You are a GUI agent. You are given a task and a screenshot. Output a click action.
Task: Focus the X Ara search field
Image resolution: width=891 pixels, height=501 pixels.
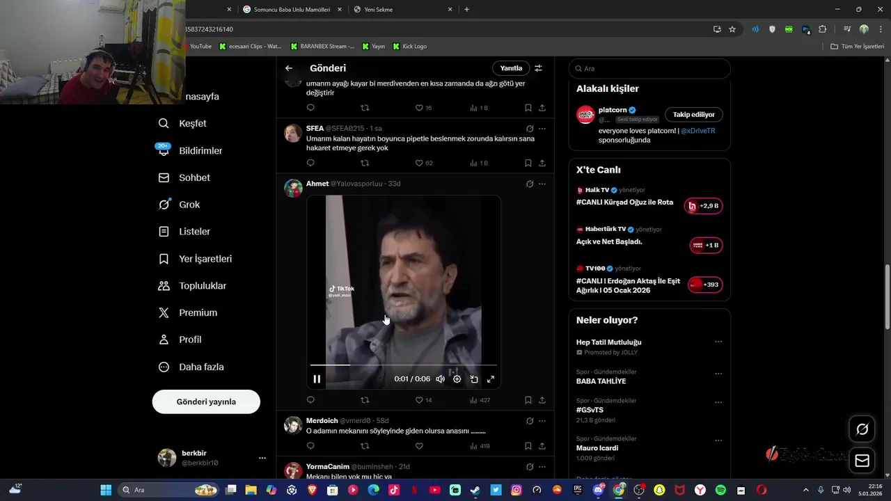(649, 69)
